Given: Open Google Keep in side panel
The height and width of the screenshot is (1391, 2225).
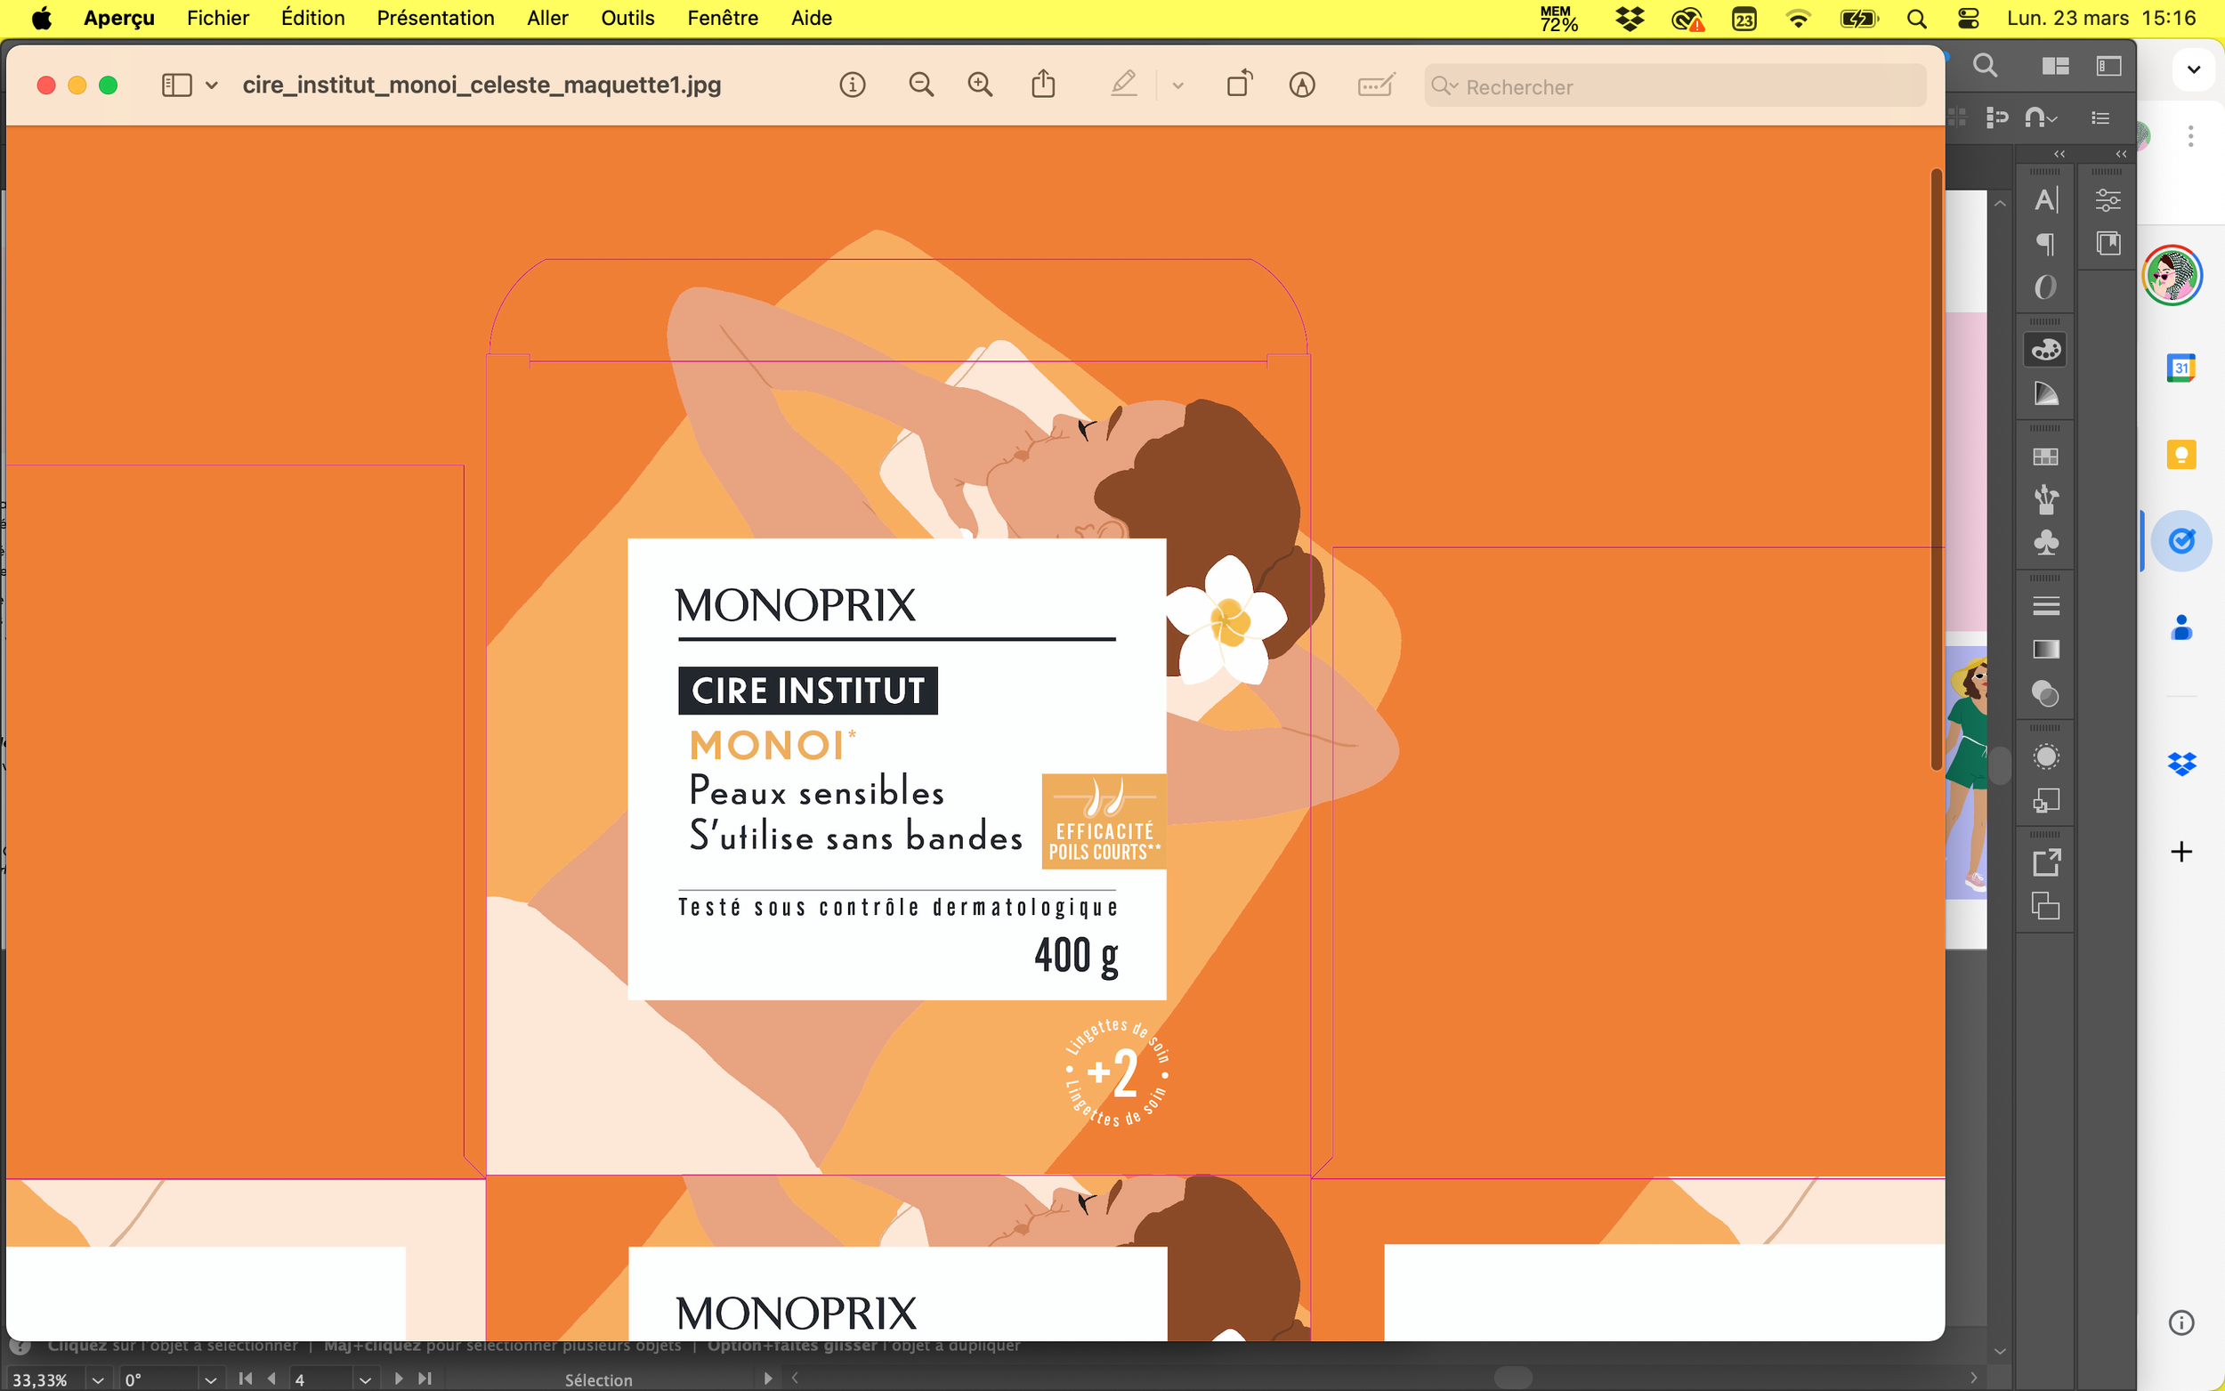Looking at the screenshot, I should point(2180,455).
